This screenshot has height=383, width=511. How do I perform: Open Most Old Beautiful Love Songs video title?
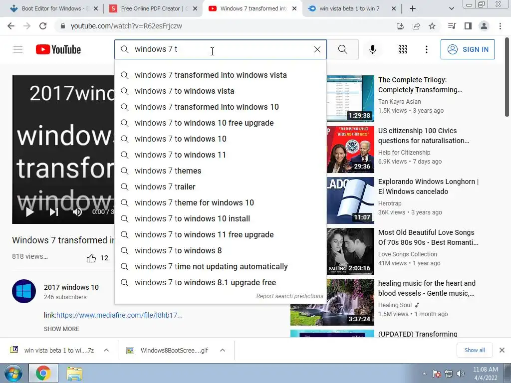[x=428, y=237]
